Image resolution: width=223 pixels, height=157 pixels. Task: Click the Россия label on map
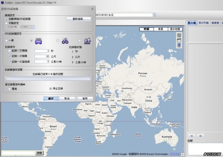click(143, 73)
